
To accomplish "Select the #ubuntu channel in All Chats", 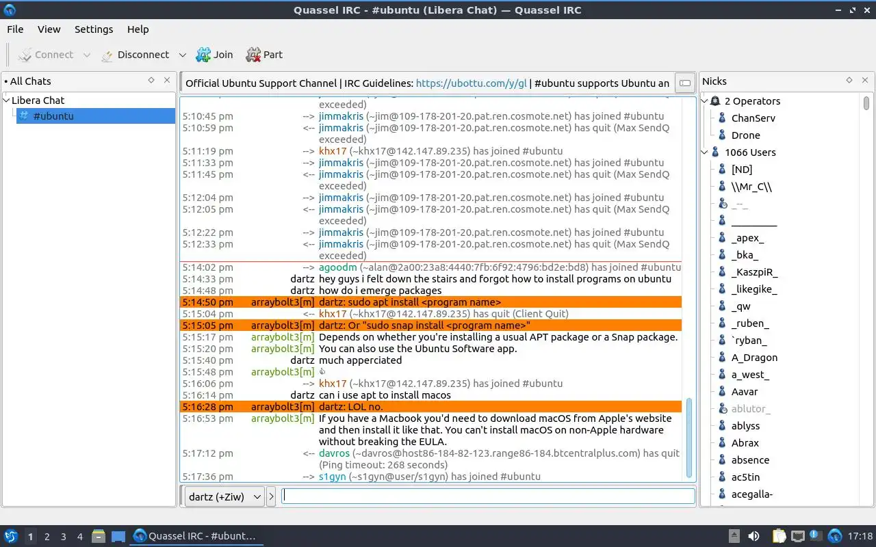I will (x=96, y=116).
